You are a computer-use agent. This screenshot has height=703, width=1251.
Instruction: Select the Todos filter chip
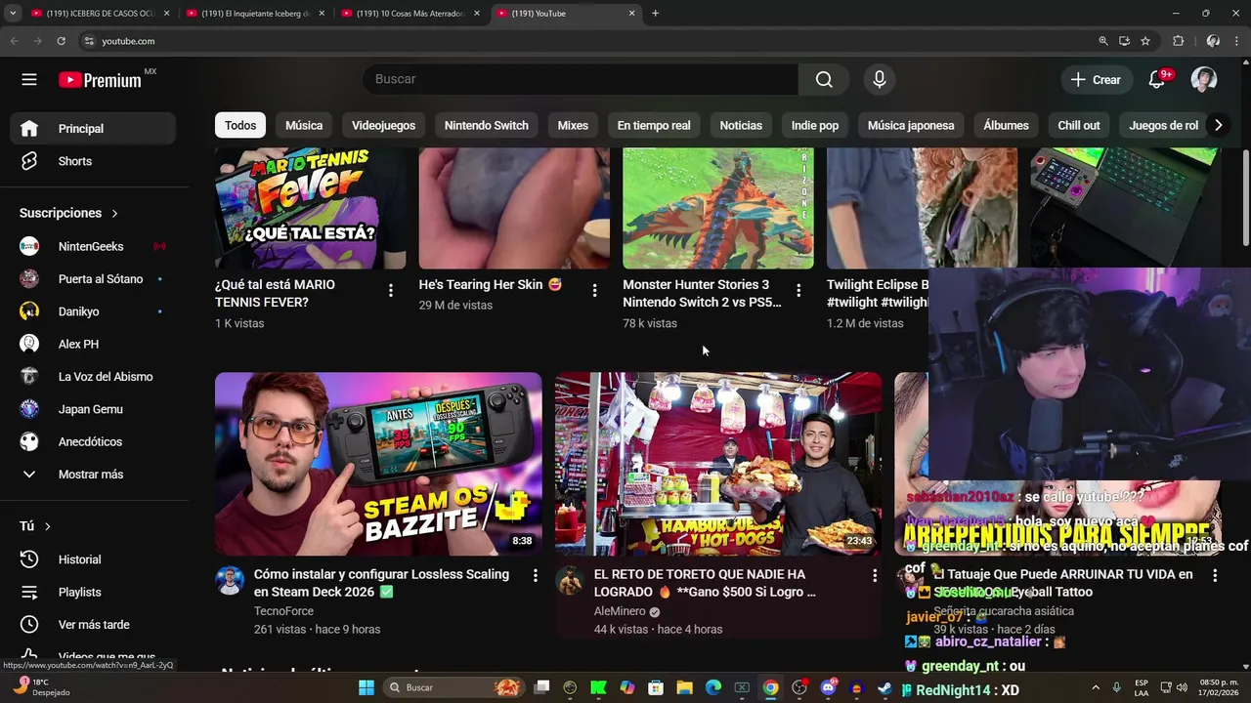point(240,125)
